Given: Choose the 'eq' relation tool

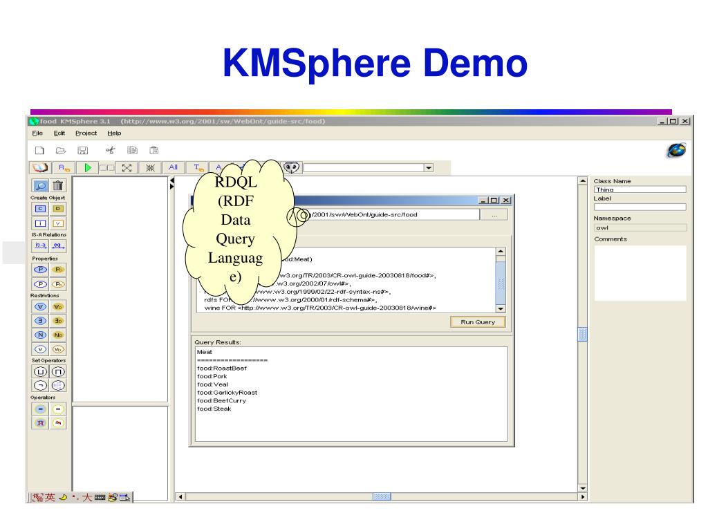Looking at the screenshot, I should click(x=58, y=245).
